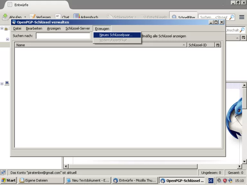Select the Entwürfe tab

tap(37, 5)
